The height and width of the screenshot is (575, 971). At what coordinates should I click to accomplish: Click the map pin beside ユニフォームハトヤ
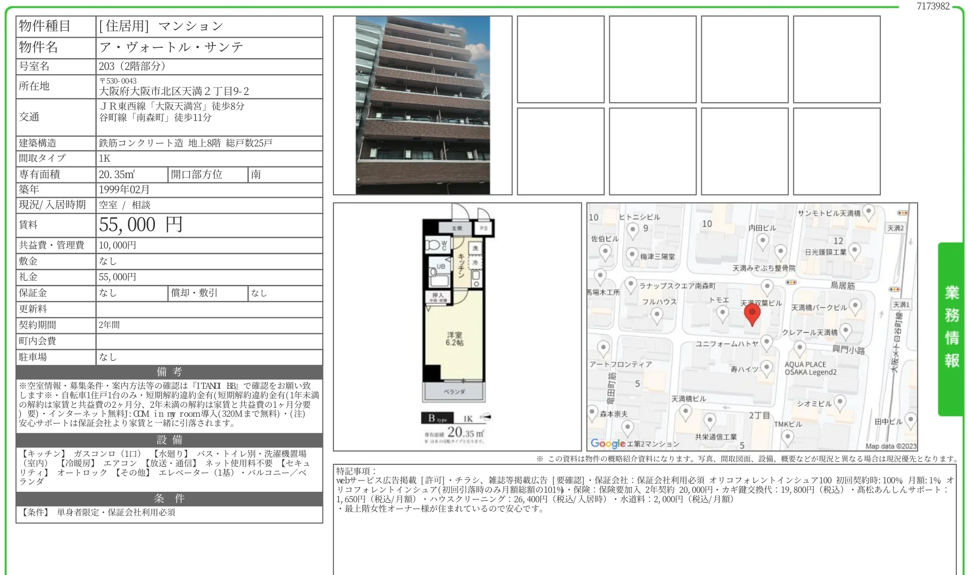[x=767, y=342]
